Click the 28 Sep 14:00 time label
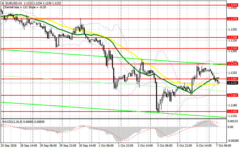Image resolution: width=239 pixels, height=149 pixels. pyautogui.click(x=28, y=146)
